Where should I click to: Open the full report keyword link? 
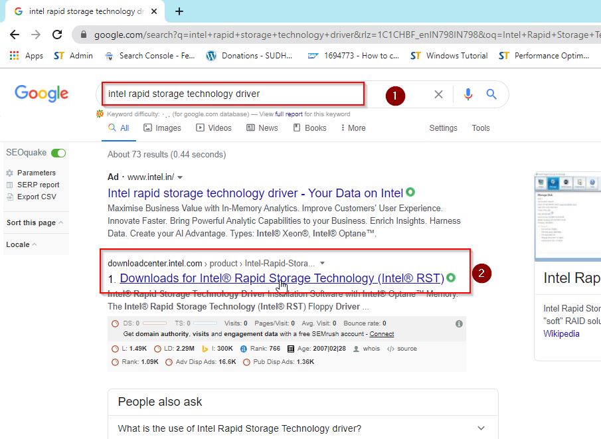289,114
